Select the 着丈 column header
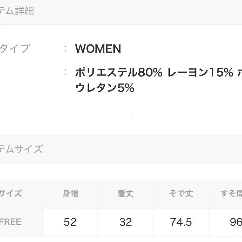This screenshot has height=242, width=242. 126,194
